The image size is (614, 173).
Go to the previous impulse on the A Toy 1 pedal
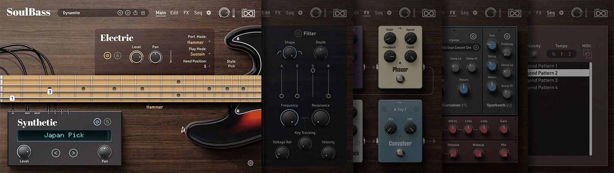coord(384,109)
